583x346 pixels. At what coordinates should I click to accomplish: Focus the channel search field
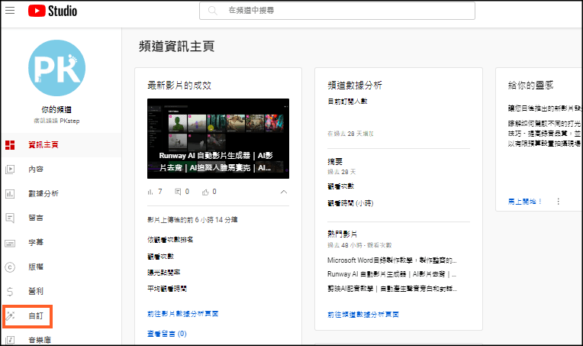(337, 11)
